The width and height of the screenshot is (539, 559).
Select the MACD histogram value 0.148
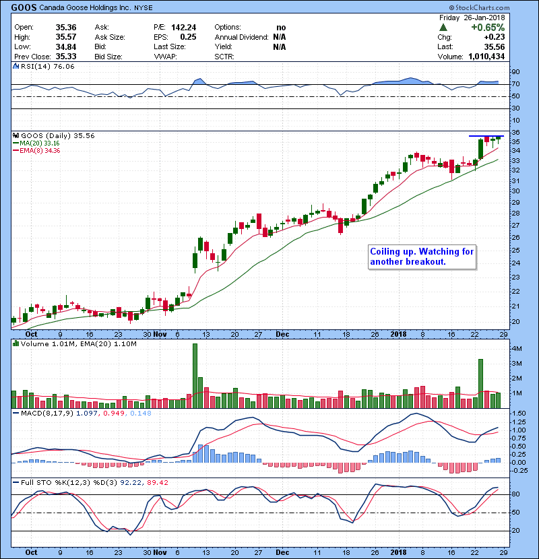coord(141,414)
